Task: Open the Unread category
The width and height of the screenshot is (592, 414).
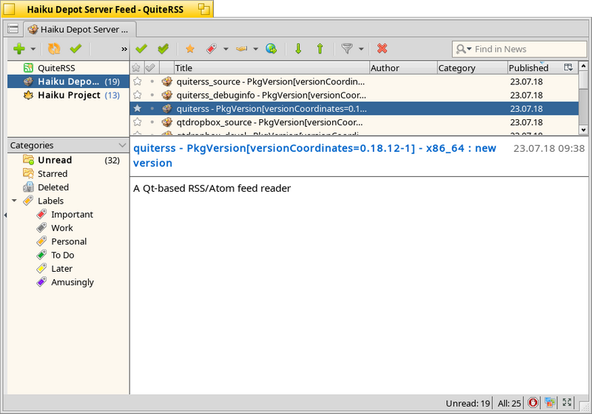Action: tap(68, 160)
